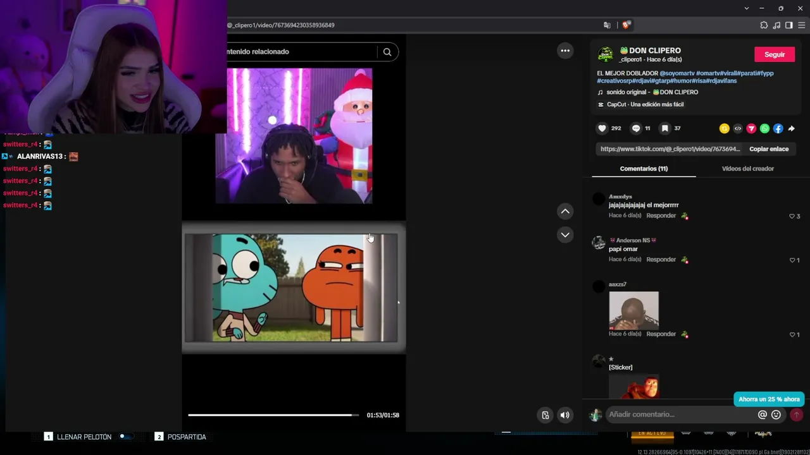View the image in aaxzs7's comment

(633, 310)
